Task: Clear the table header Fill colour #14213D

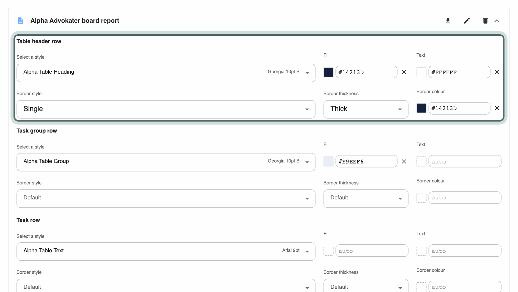Action: click(404, 72)
